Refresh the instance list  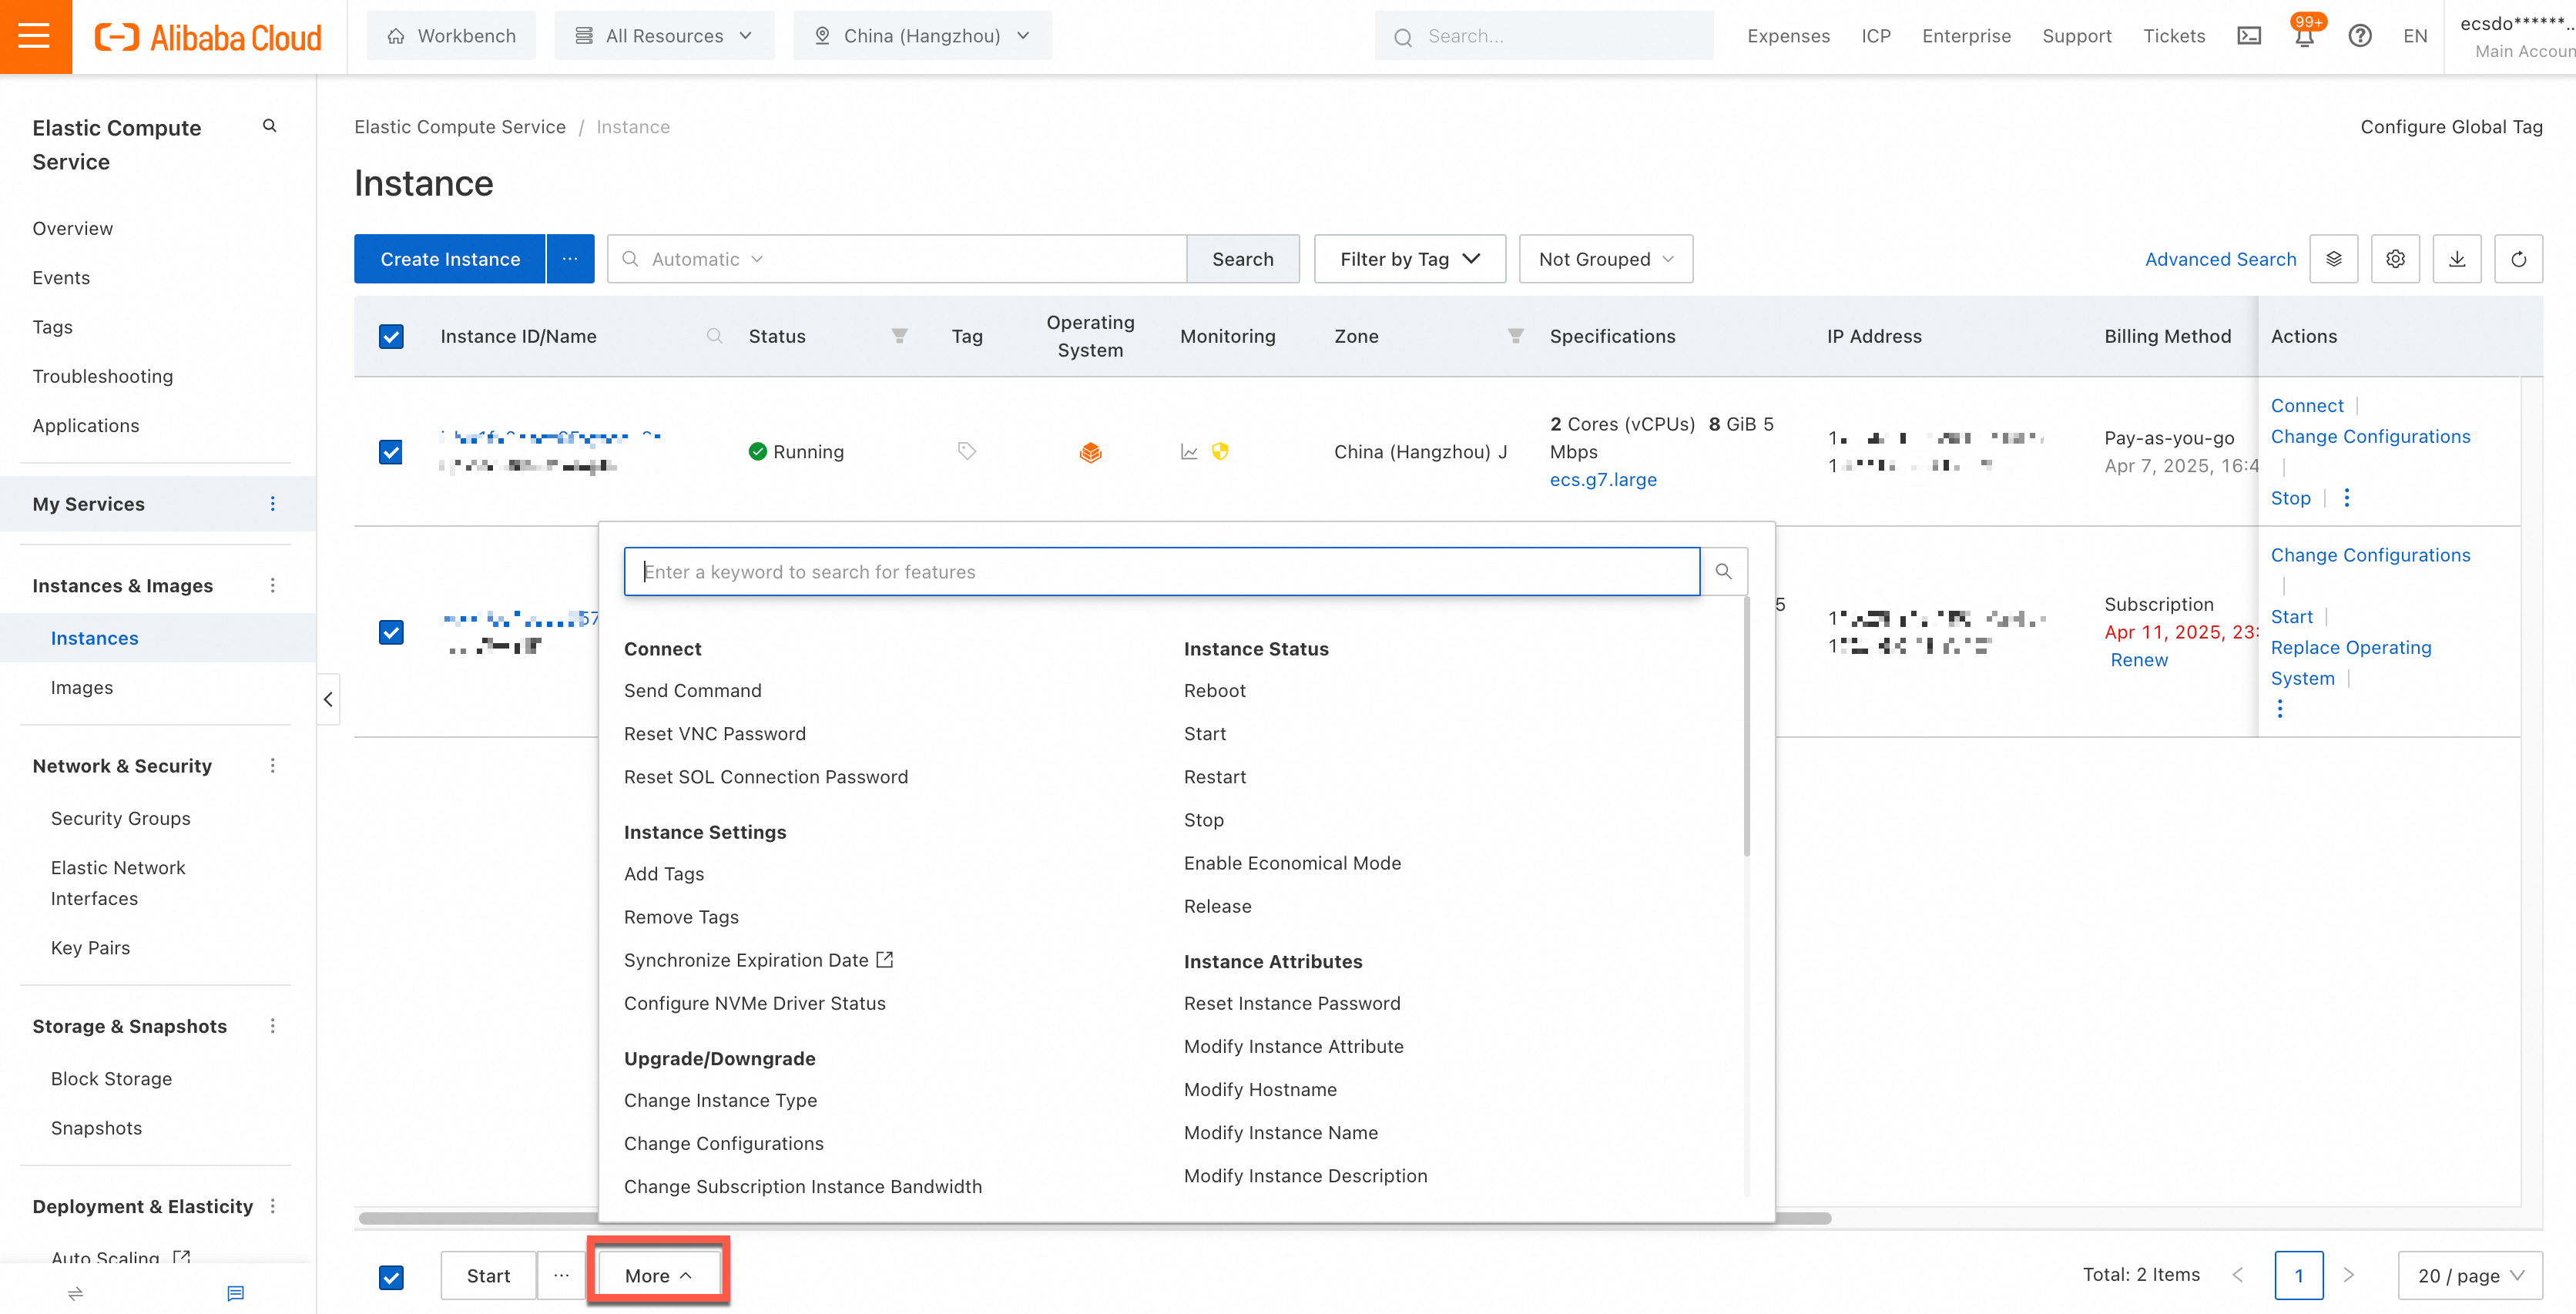[x=2518, y=259]
